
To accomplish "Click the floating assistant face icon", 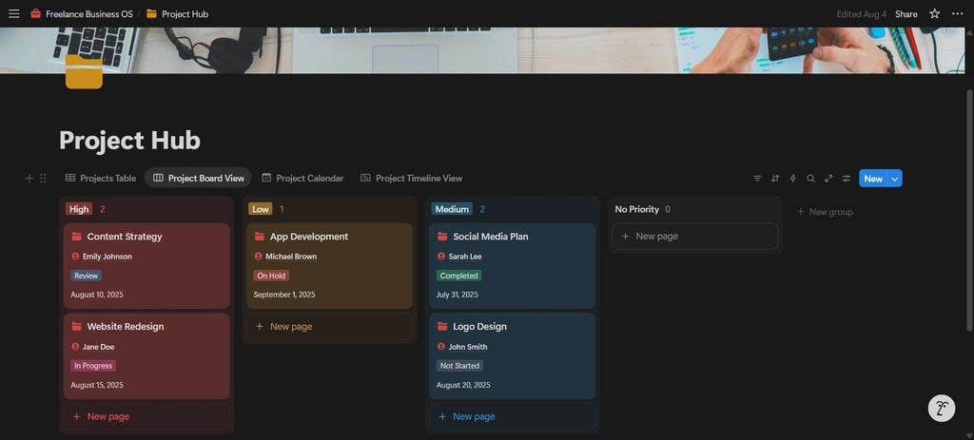I will tap(942, 409).
